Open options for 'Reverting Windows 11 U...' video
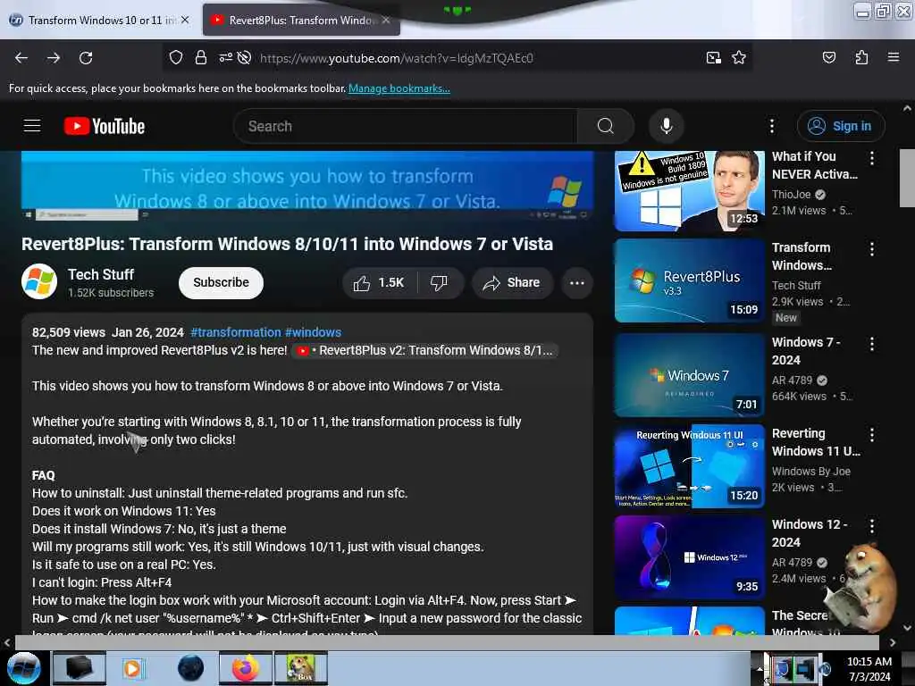The width and height of the screenshot is (915, 686). (x=872, y=435)
